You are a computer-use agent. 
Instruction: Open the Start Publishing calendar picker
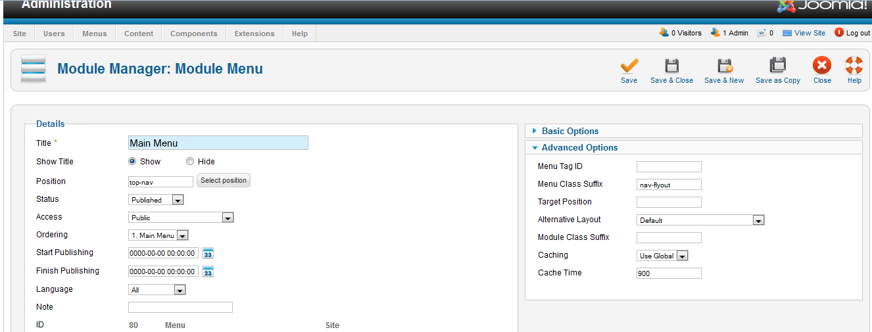pyautogui.click(x=208, y=253)
